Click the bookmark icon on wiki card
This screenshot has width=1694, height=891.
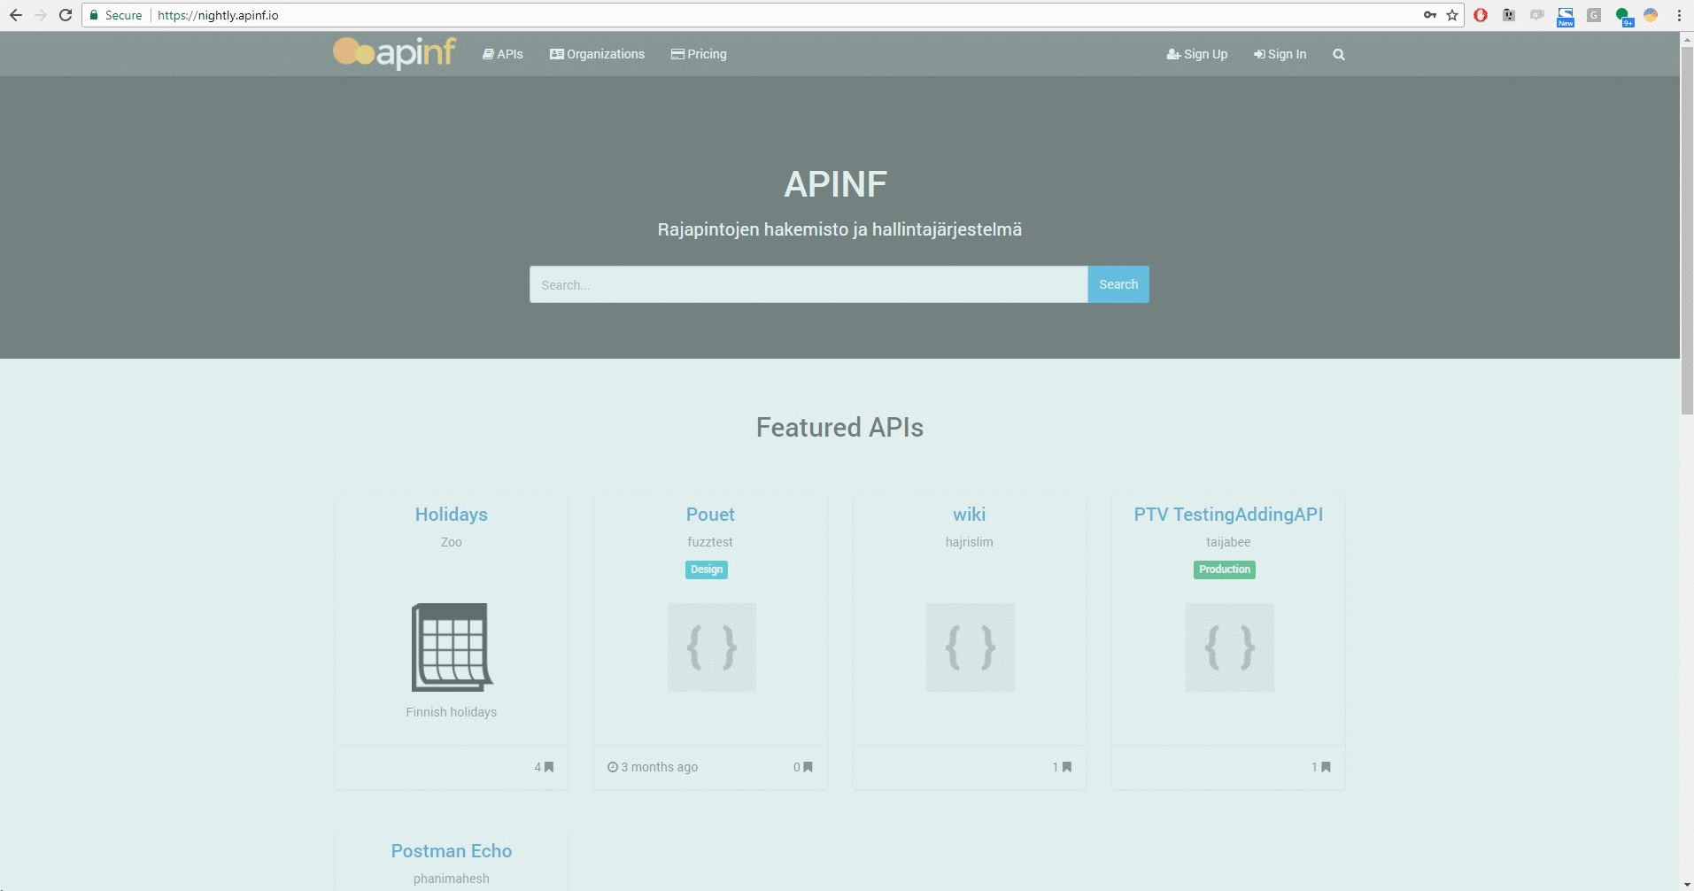[1067, 767]
